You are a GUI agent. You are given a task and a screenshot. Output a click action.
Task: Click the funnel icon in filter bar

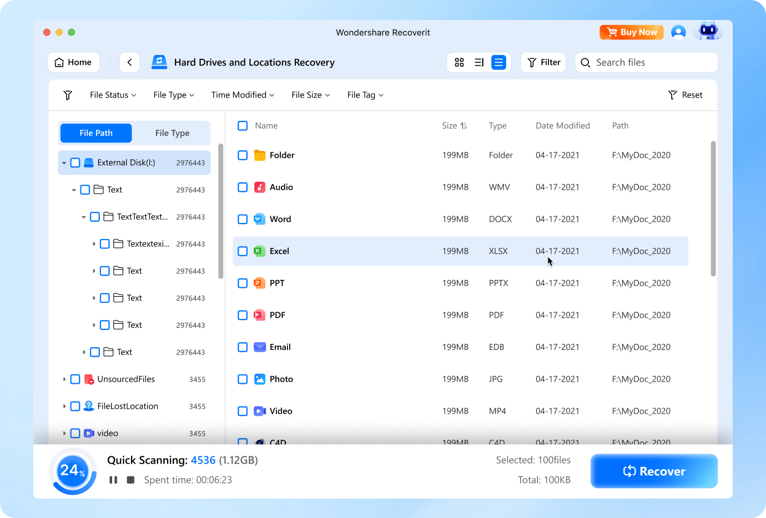click(68, 95)
